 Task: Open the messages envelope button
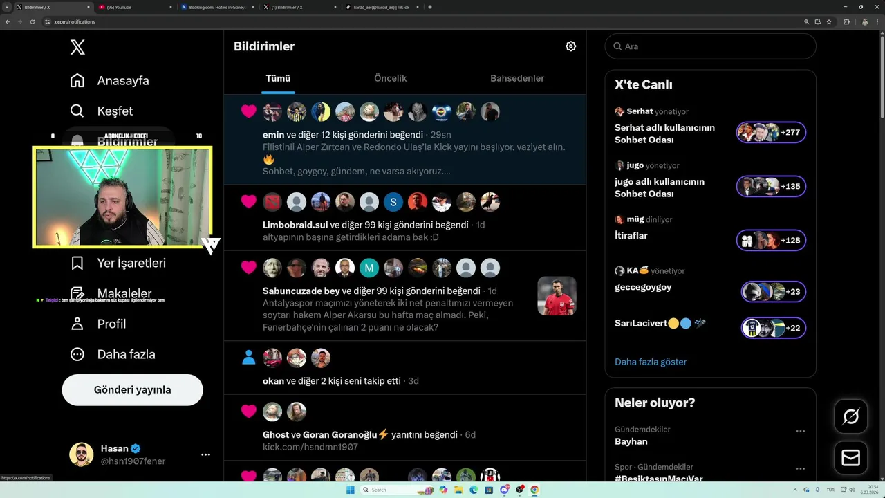pos(851,458)
